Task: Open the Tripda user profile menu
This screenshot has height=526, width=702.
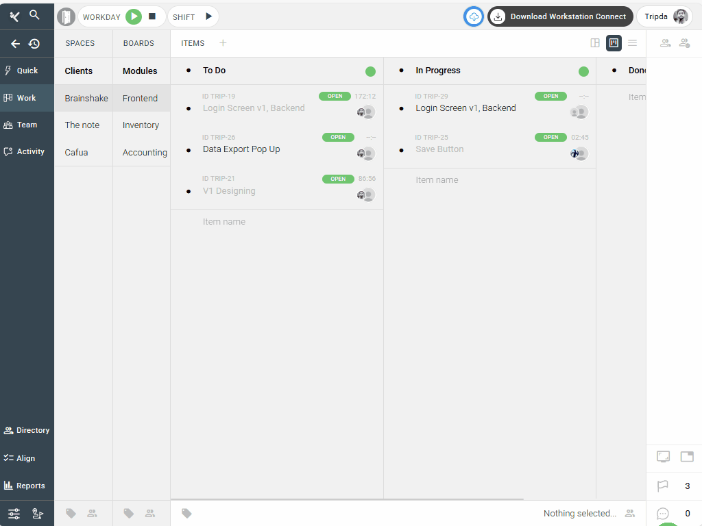Action: [664, 16]
